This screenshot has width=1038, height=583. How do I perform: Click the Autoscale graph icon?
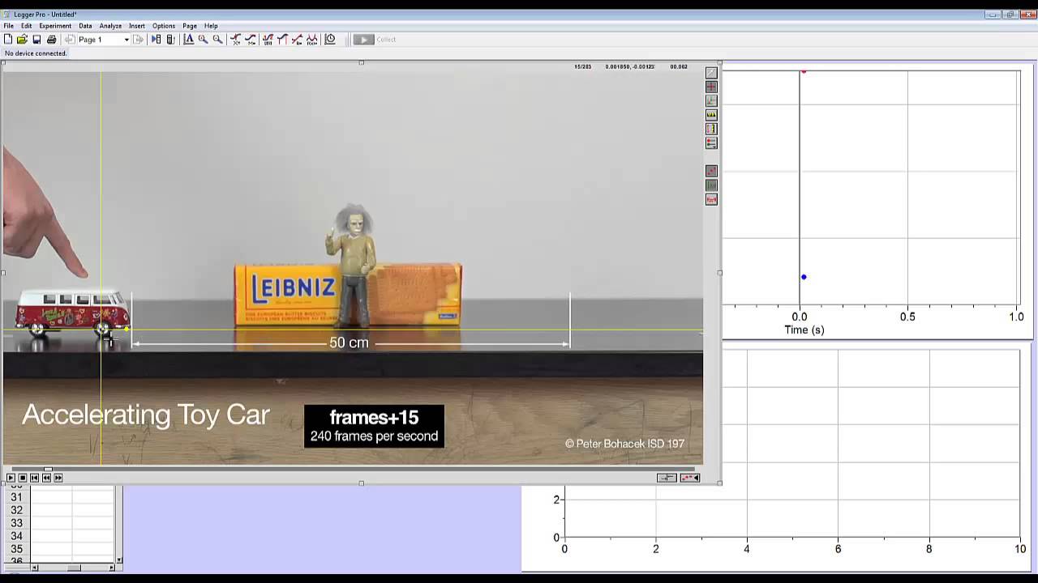188,39
